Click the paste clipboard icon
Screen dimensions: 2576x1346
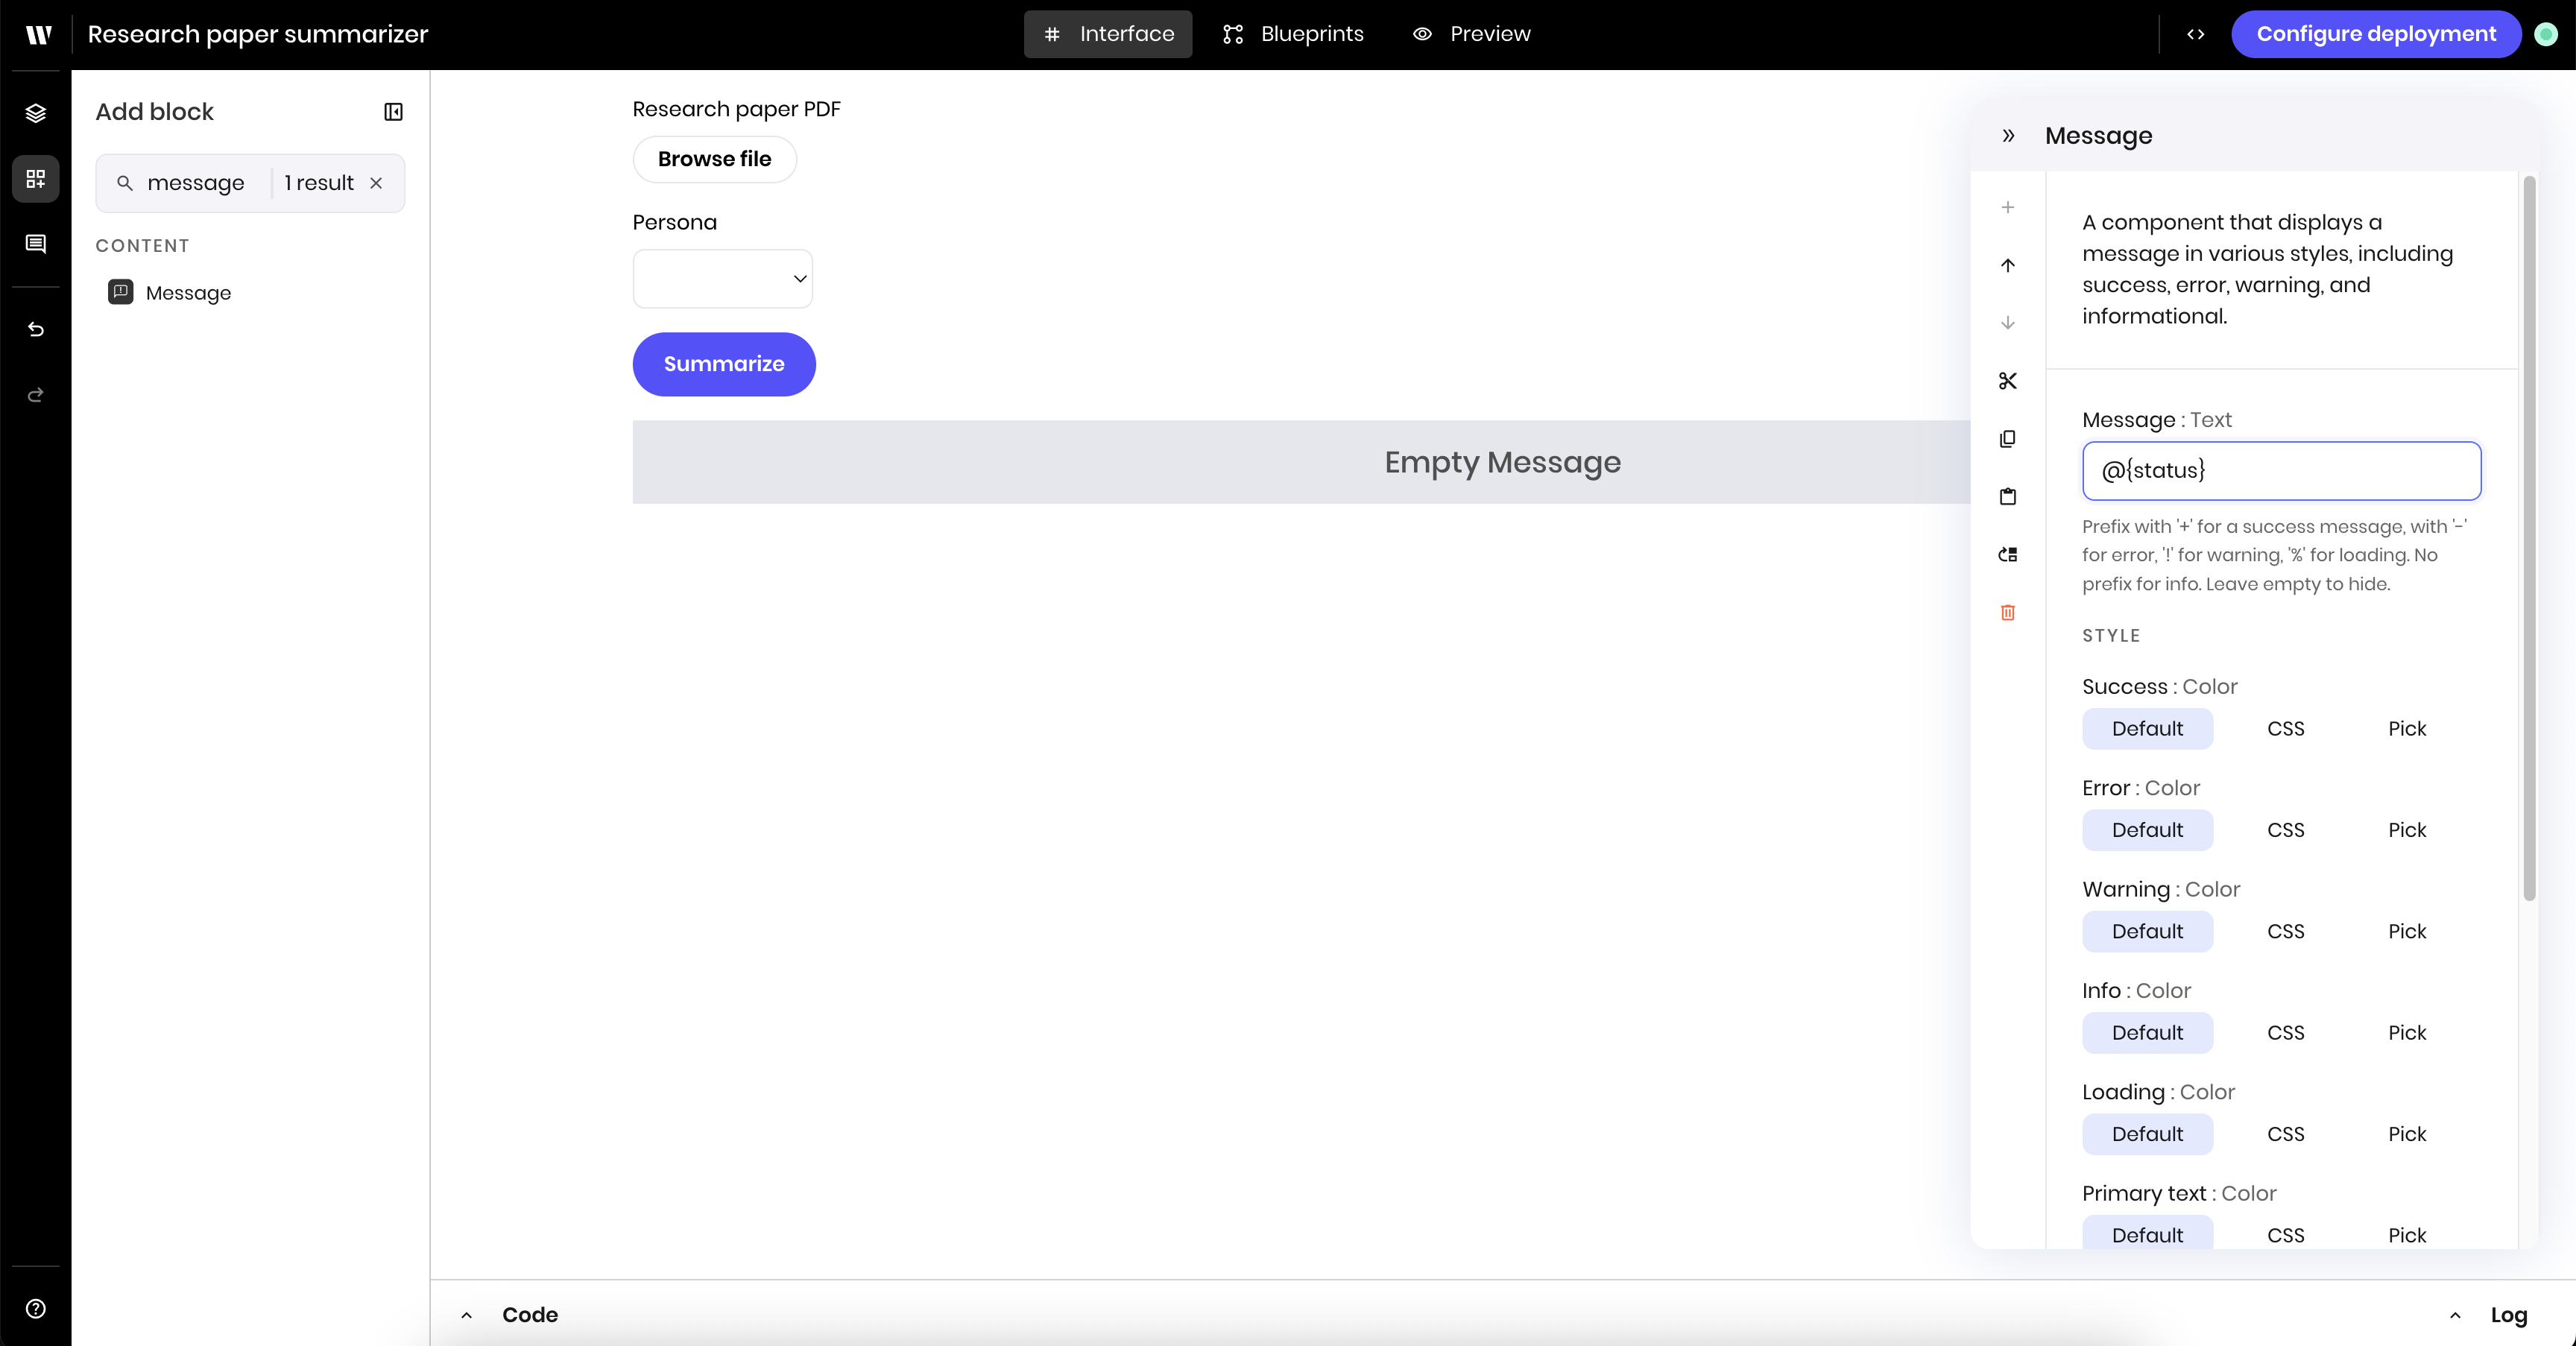(2007, 497)
